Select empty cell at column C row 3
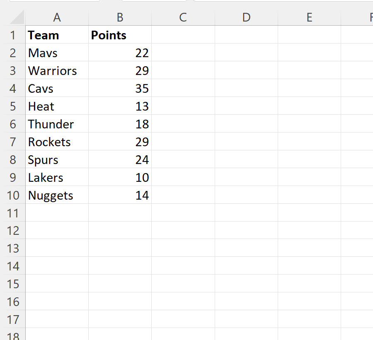This screenshot has width=373, height=340. click(x=183, y=70)
